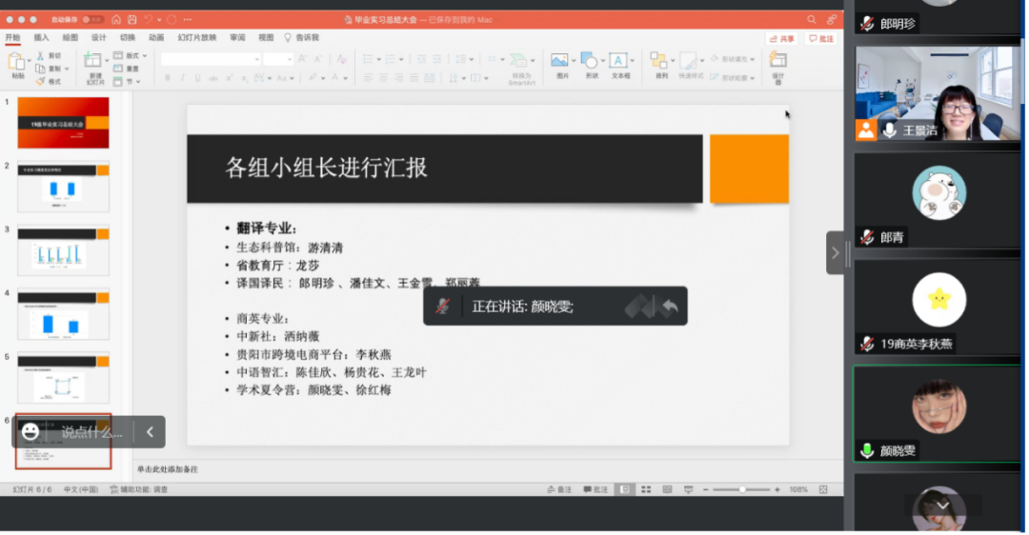Open the Designer (设计器) icon

coord(777,63)
